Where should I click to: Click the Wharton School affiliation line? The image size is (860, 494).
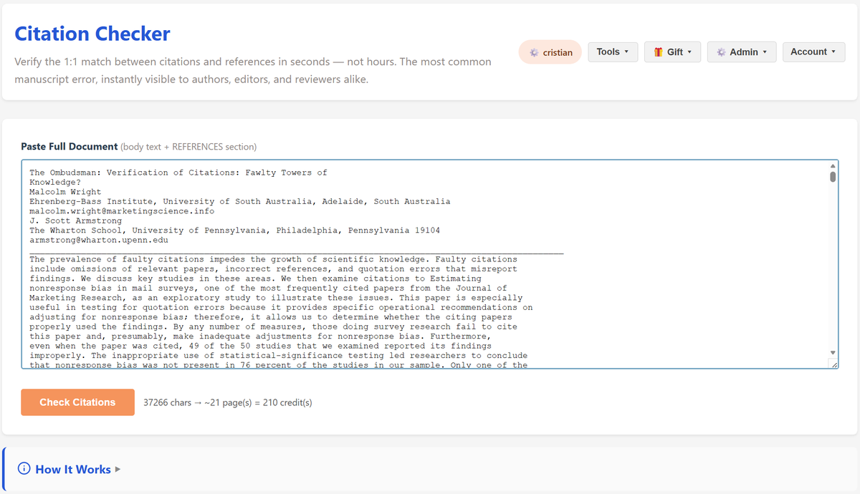pos(235,231)
